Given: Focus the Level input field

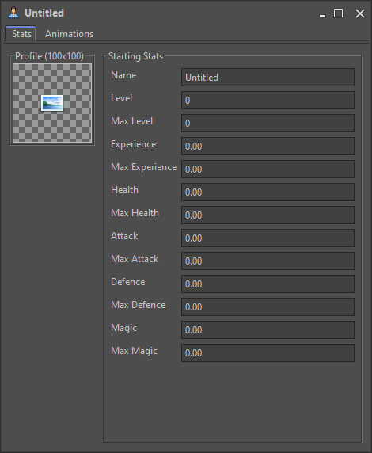Looking at the screenshot, I should (268, 101).
